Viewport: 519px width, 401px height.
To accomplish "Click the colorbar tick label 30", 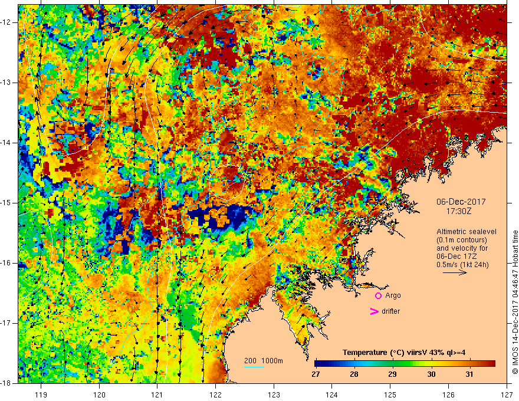I will (431, 374).
